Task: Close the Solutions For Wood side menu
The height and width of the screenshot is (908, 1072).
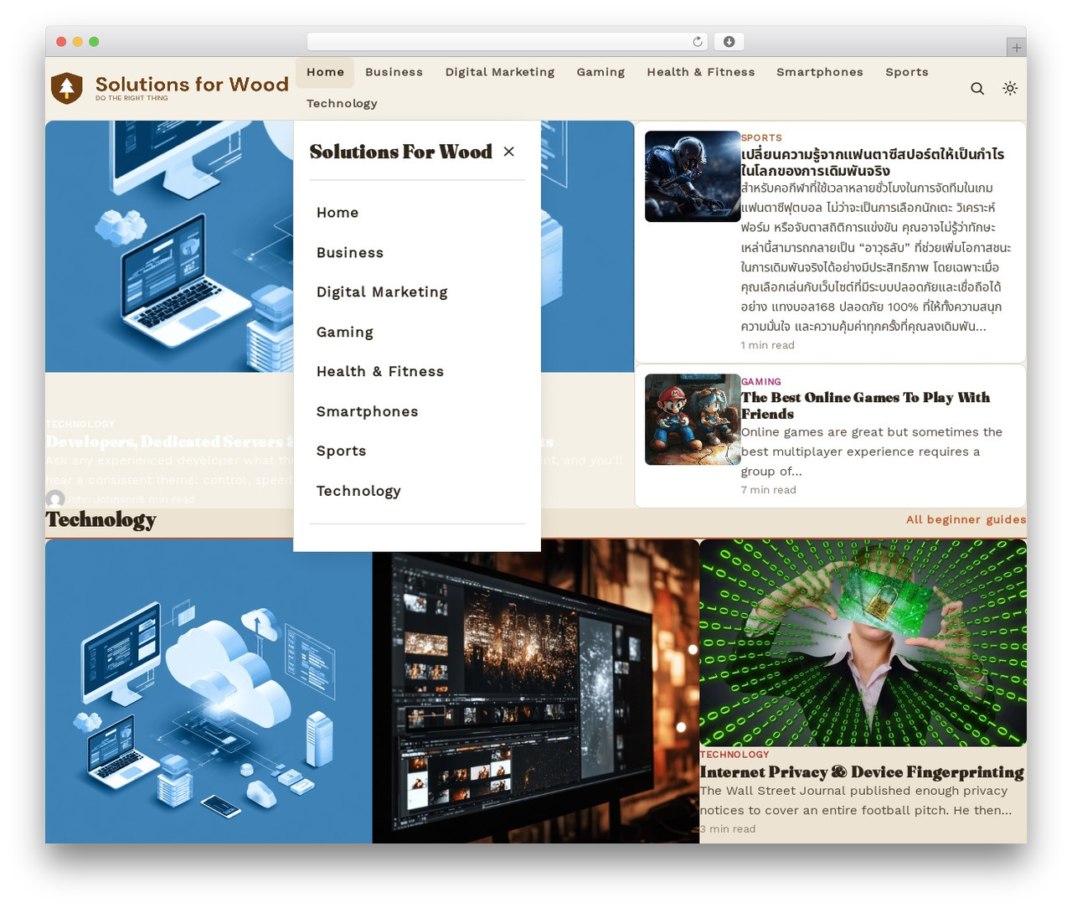Action: pyautogui.click(x=509, y=152)
